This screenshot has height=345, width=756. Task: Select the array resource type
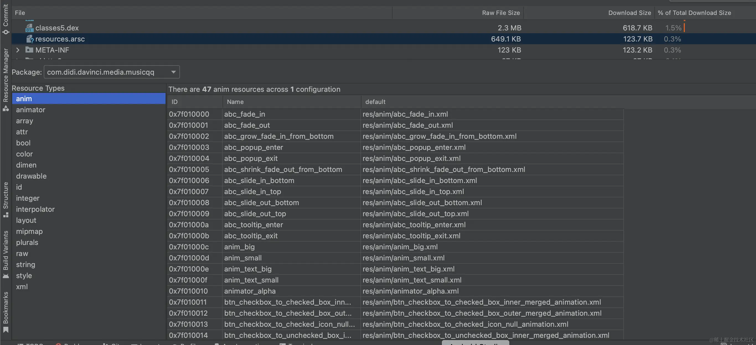coord(89,121)
